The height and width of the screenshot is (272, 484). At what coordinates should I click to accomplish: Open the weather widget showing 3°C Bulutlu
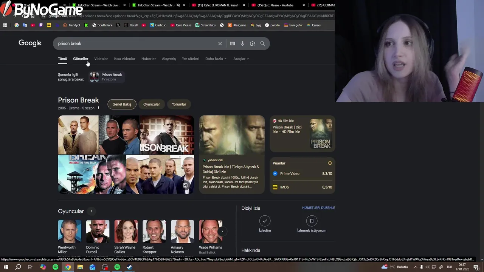click(395, 267)
